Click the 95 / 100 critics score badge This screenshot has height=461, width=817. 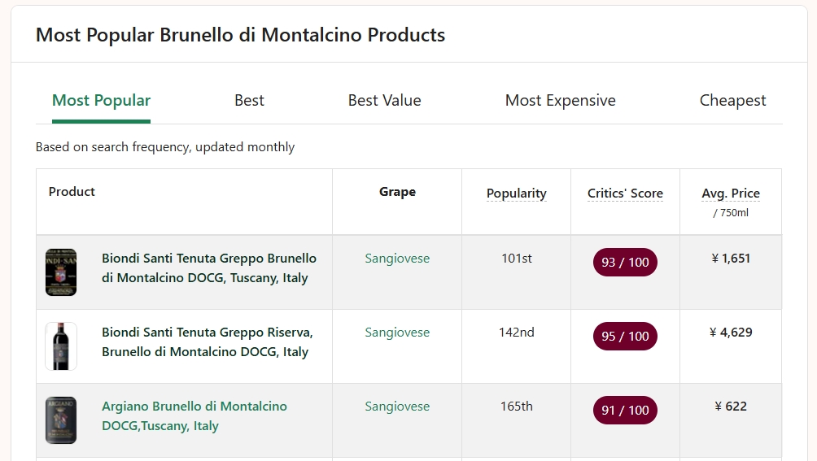pyautogui.click(x=625, y=337)
